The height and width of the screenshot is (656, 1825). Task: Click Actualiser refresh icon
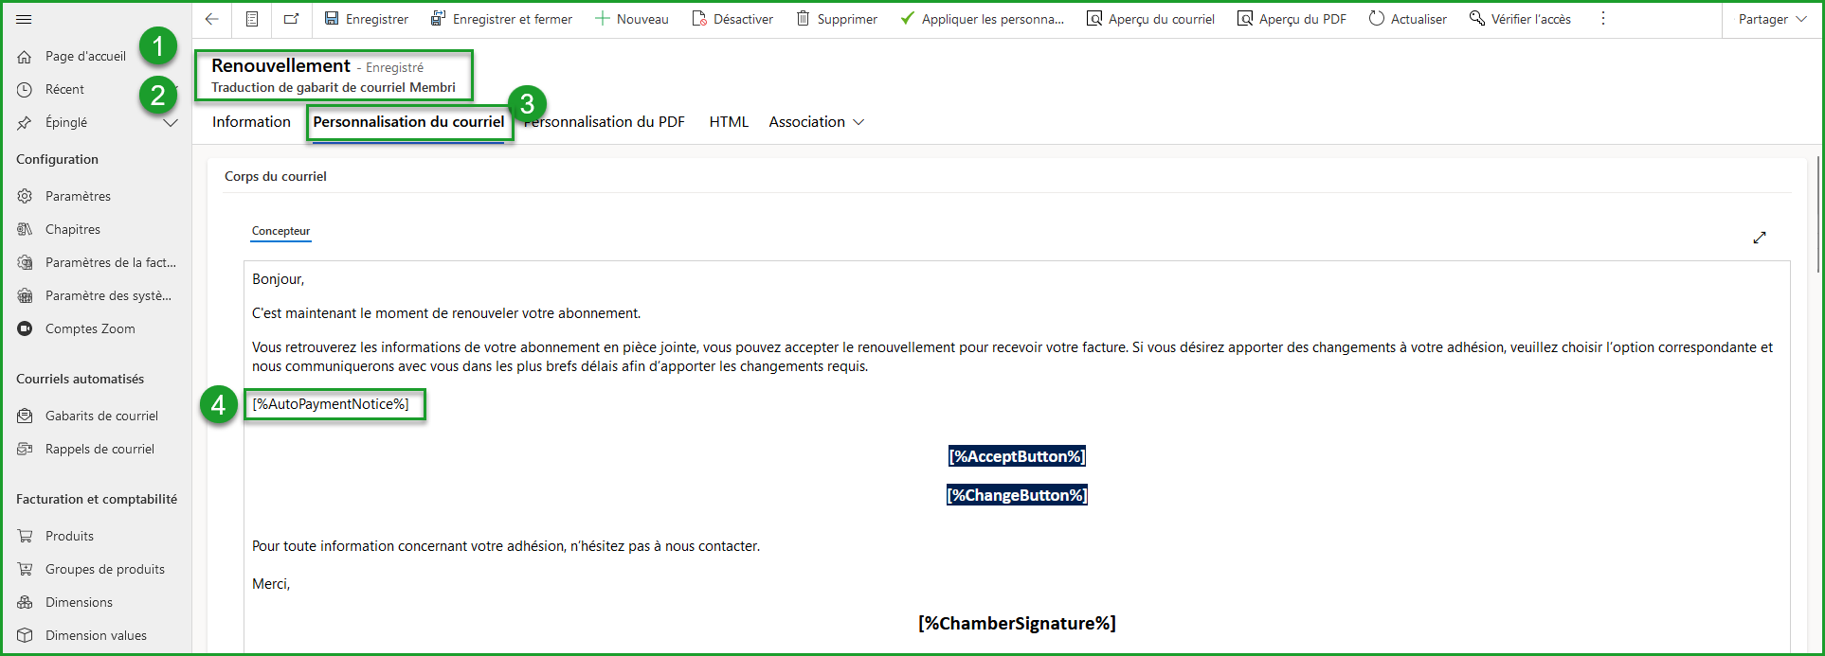[1377, 19]
